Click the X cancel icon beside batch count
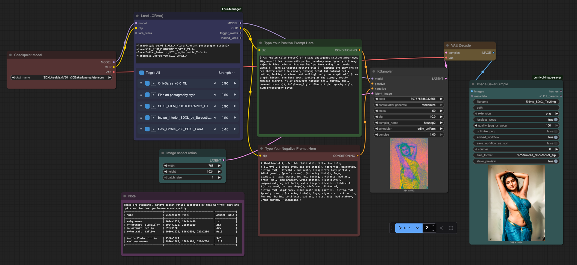This screenshot has height=265, width=577. (441, 228)
